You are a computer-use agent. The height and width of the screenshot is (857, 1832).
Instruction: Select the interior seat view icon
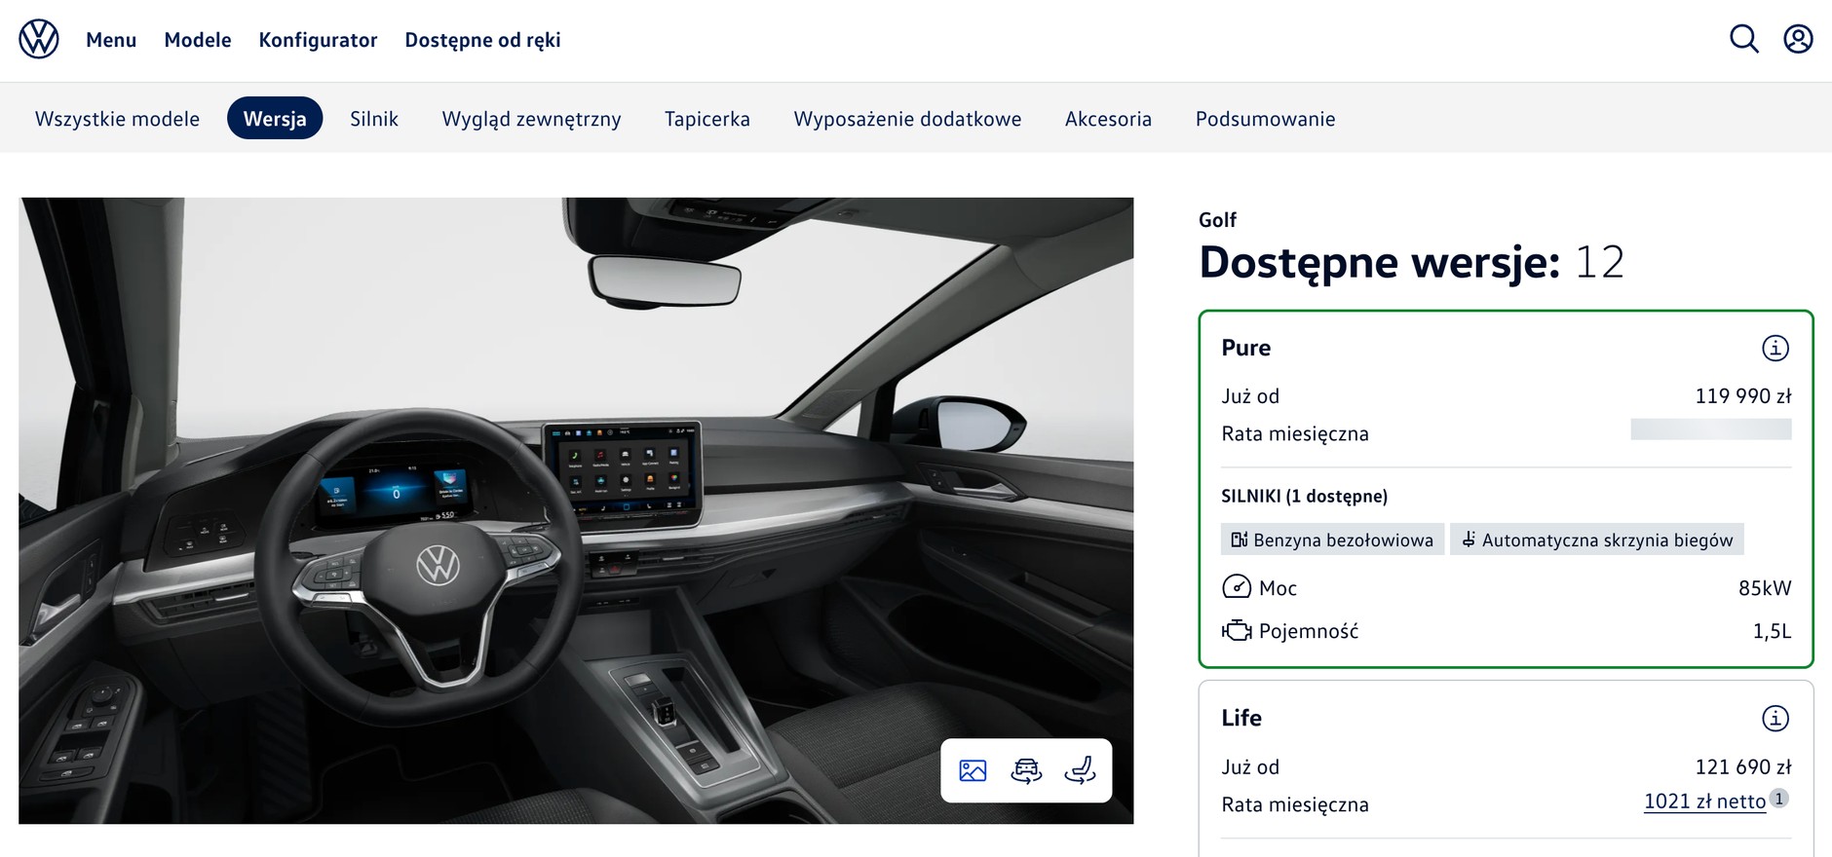[1080, 770]
